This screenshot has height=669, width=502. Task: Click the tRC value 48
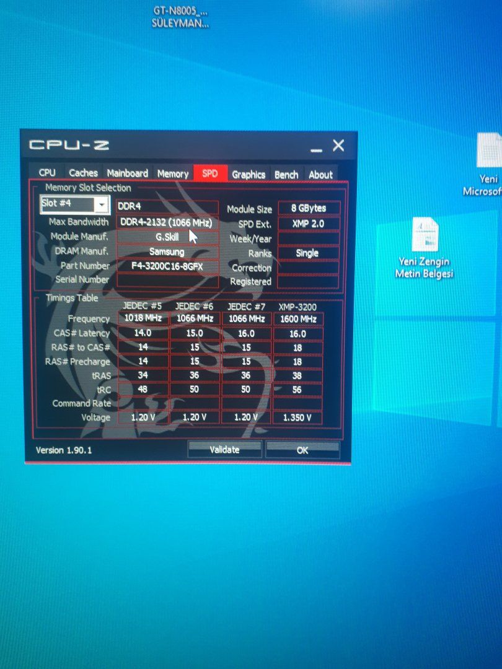(143, 389)
